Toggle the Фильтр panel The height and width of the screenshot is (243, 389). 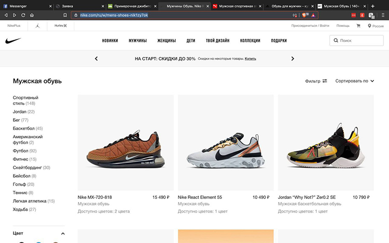click(x=316, y=81)
